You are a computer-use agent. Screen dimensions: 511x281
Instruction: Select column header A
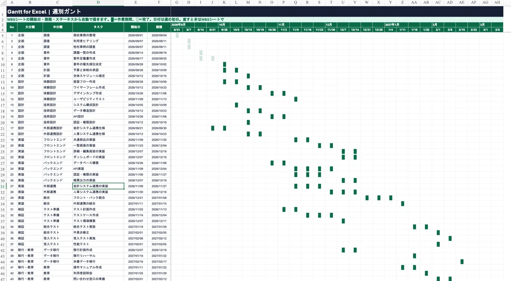(12, 3)
